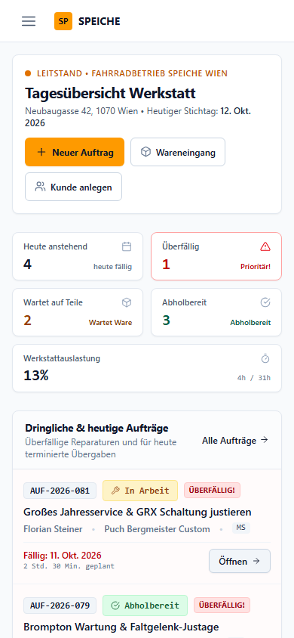Open the Überfällig stat card
This screenshot has width=294, height=638.
(x=216, y=256)
